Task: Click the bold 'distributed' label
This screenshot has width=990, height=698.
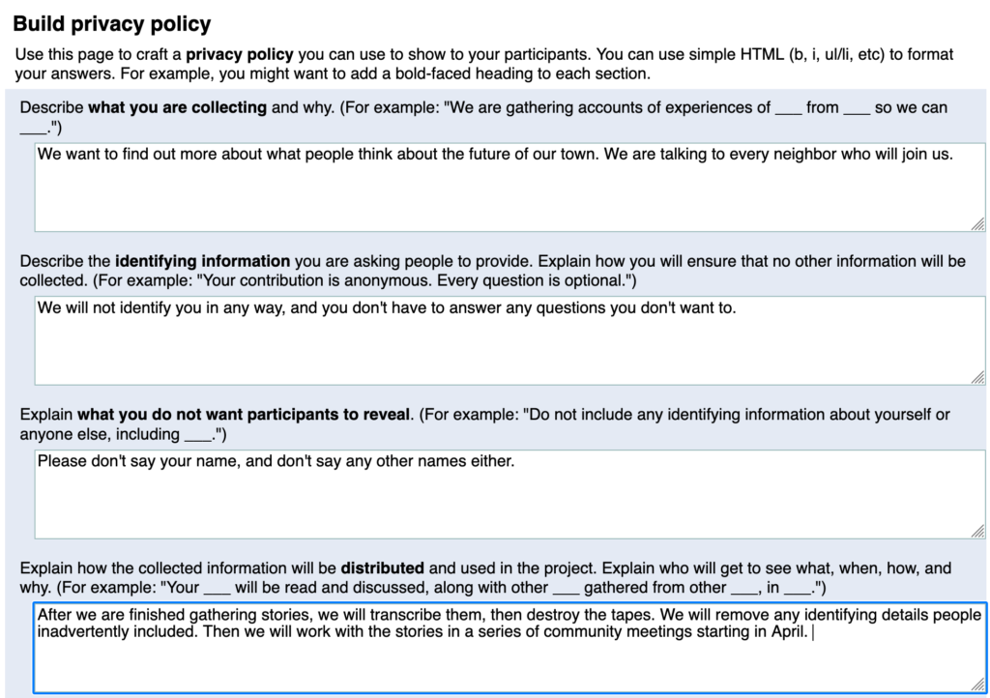Action: 382,568
